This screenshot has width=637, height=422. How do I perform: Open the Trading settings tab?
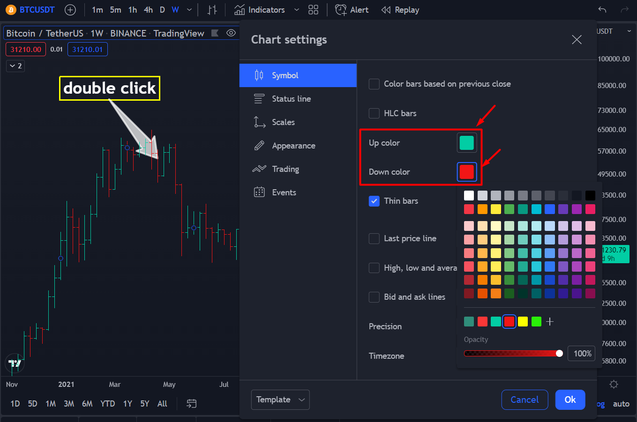click(298, 169)
